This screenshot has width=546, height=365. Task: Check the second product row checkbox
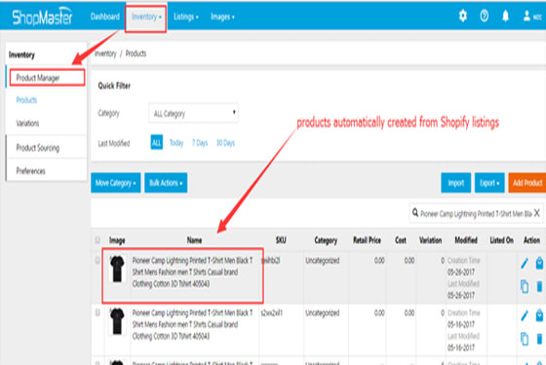(x=97, y=312)
